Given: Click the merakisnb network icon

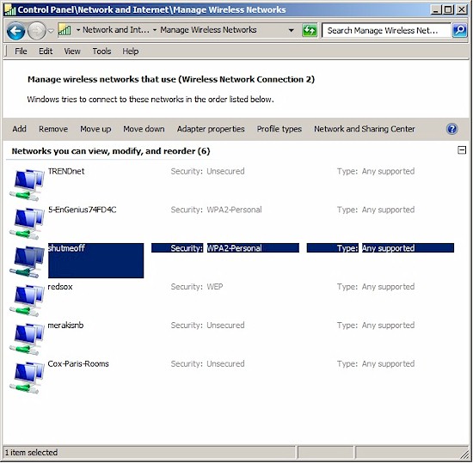Looking at the screenshot, I should click(27, 338).
